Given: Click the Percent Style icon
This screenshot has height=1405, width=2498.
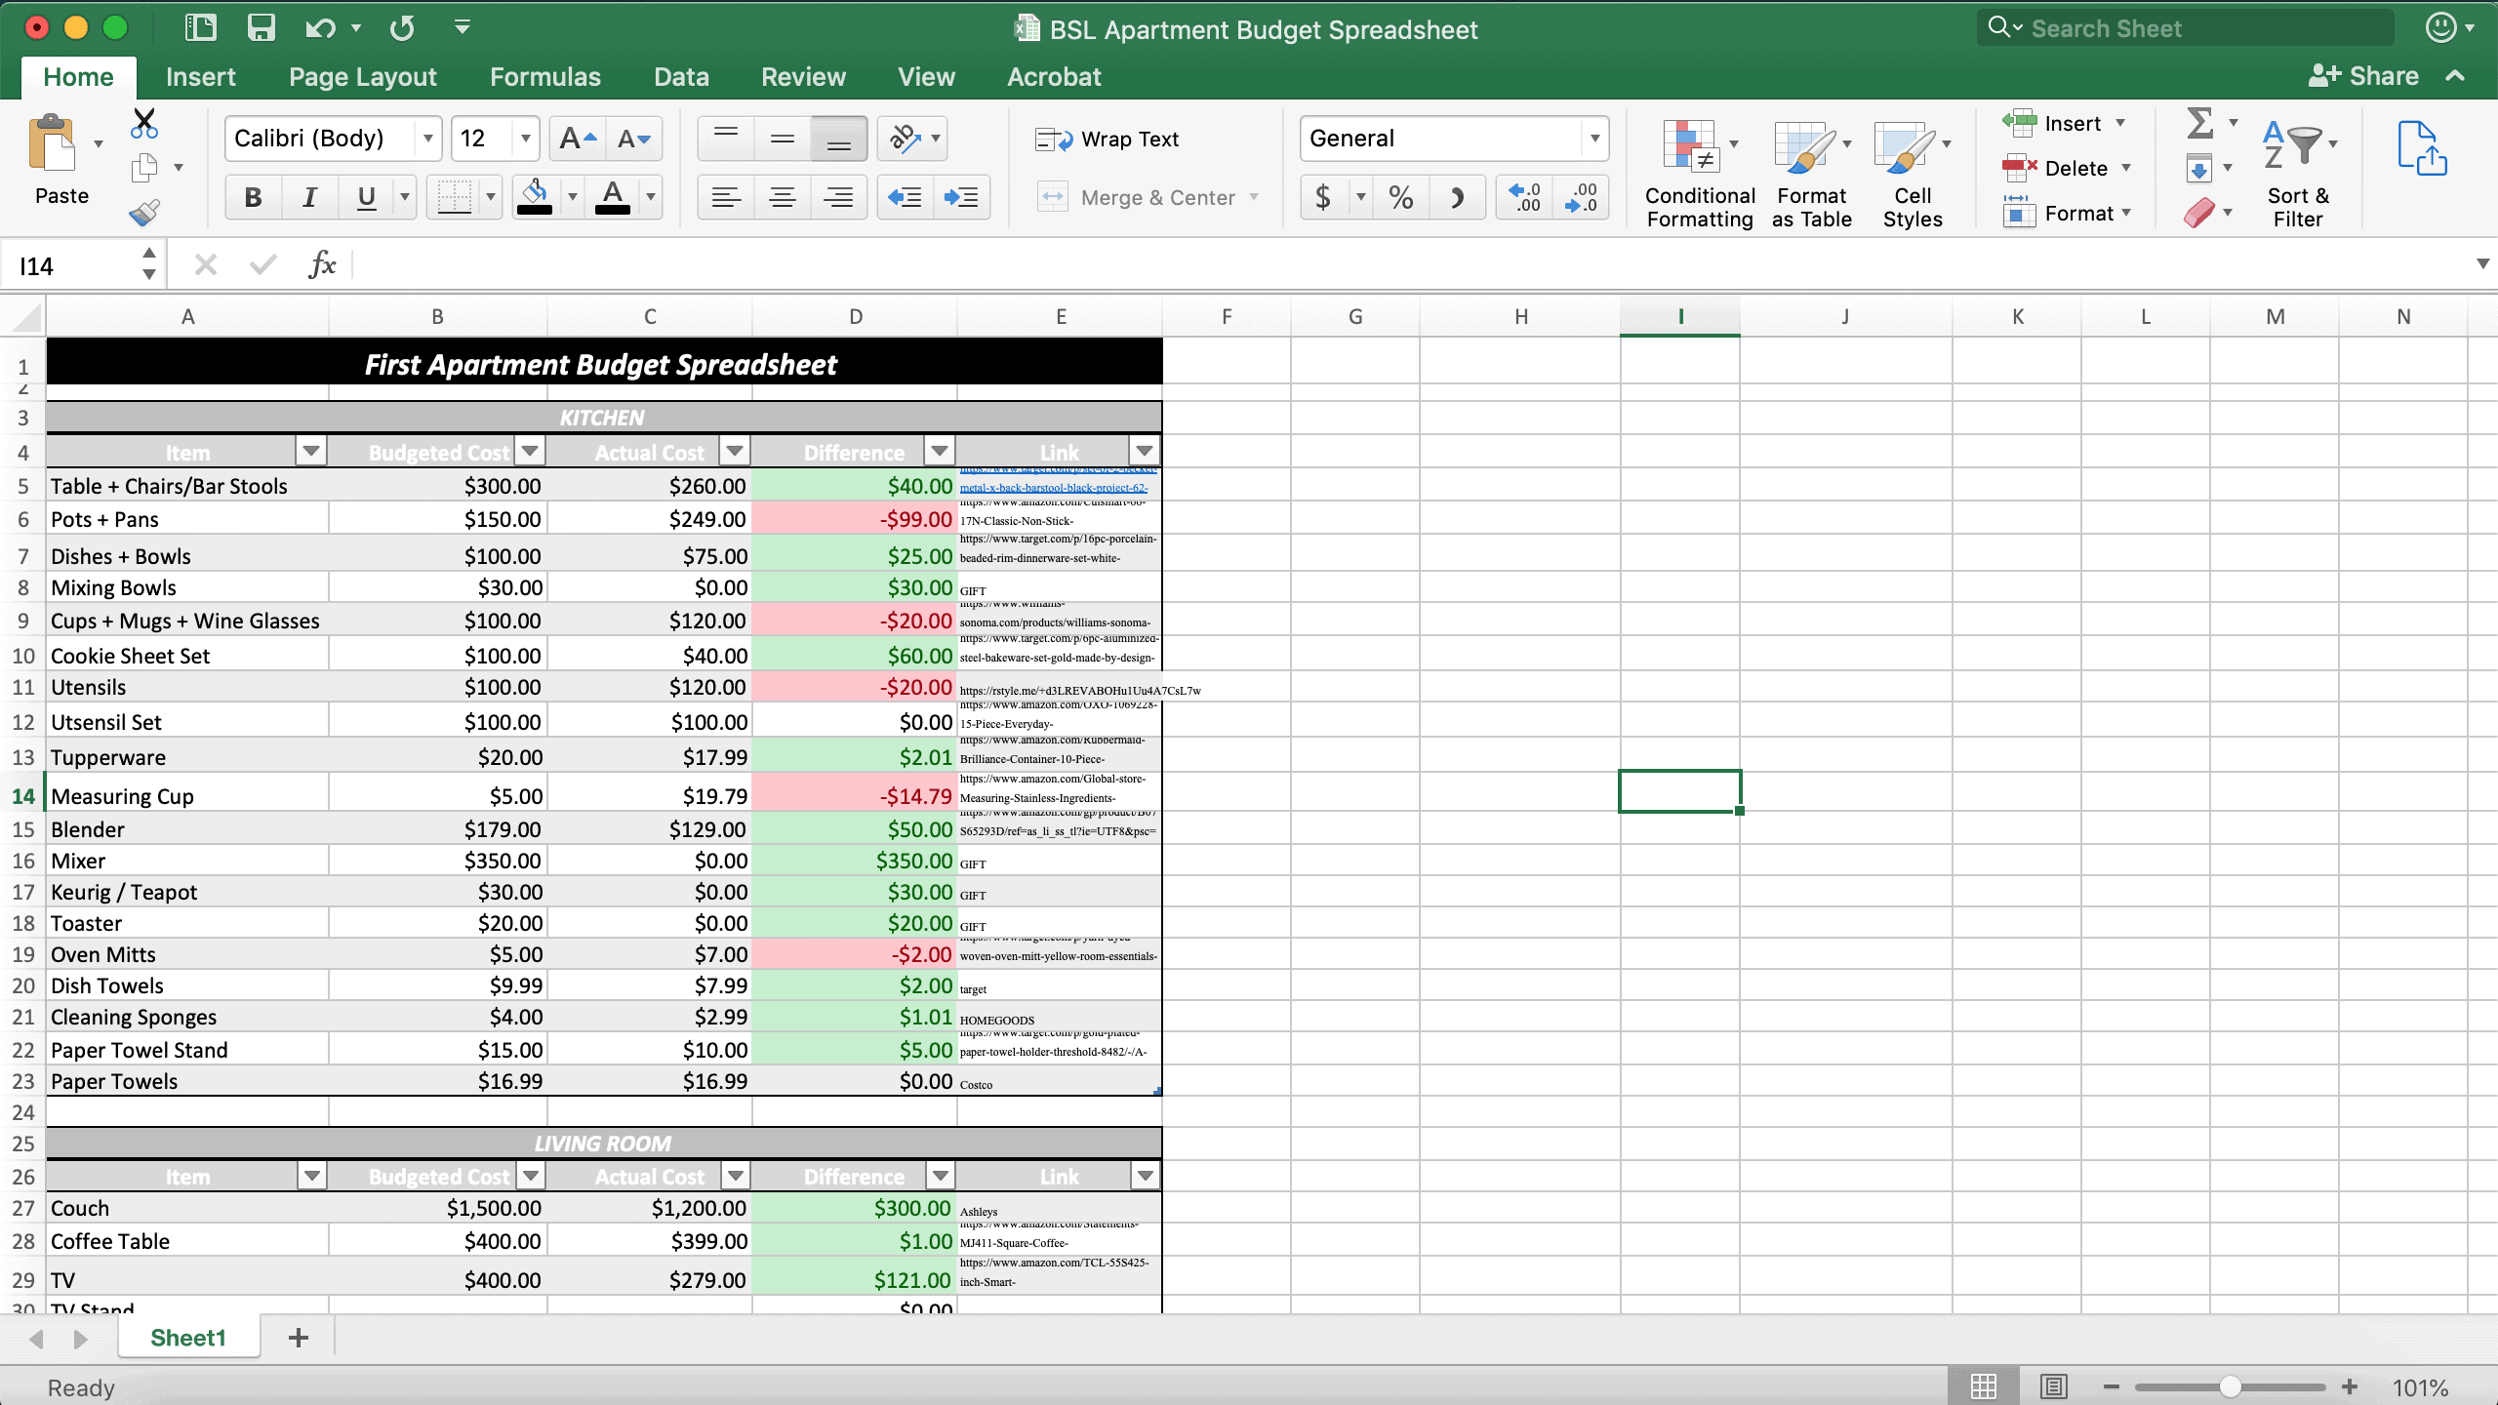Looking at the screenshot, I should [x=1400, y=198].
